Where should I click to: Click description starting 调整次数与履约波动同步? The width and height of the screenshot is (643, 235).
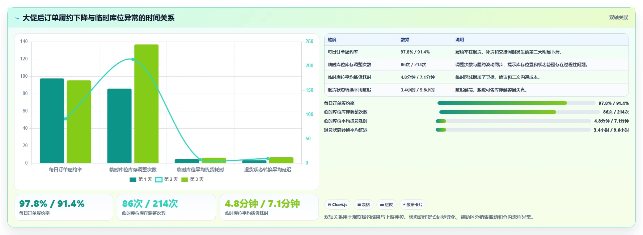pos(522,65)
